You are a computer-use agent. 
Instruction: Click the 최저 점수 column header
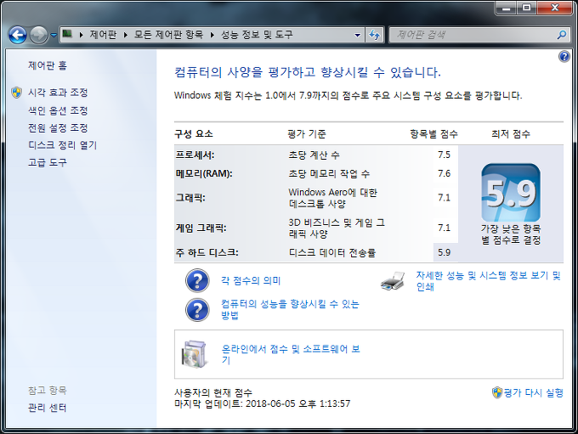511,133
